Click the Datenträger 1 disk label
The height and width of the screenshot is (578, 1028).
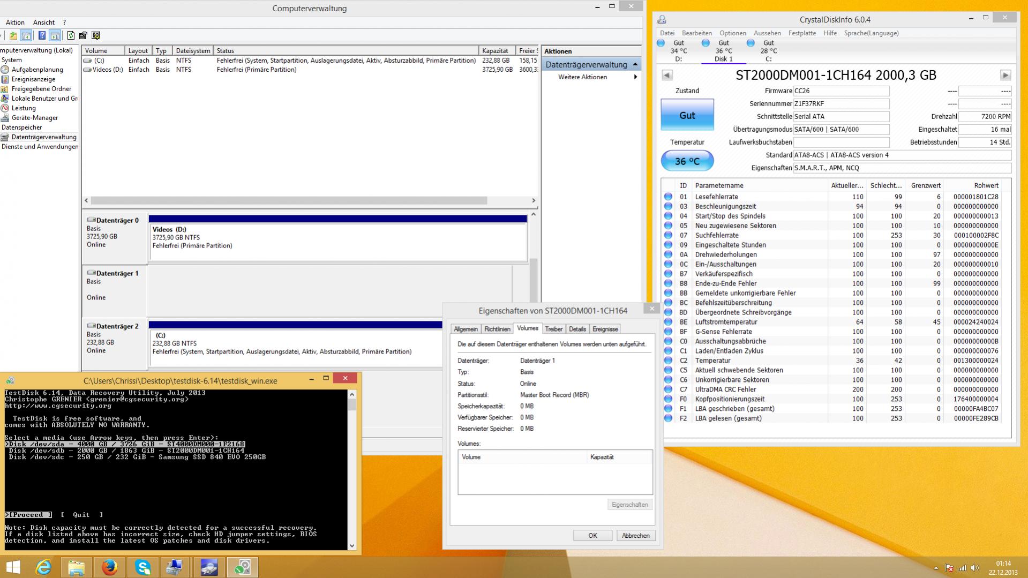(x=117, y=273)
